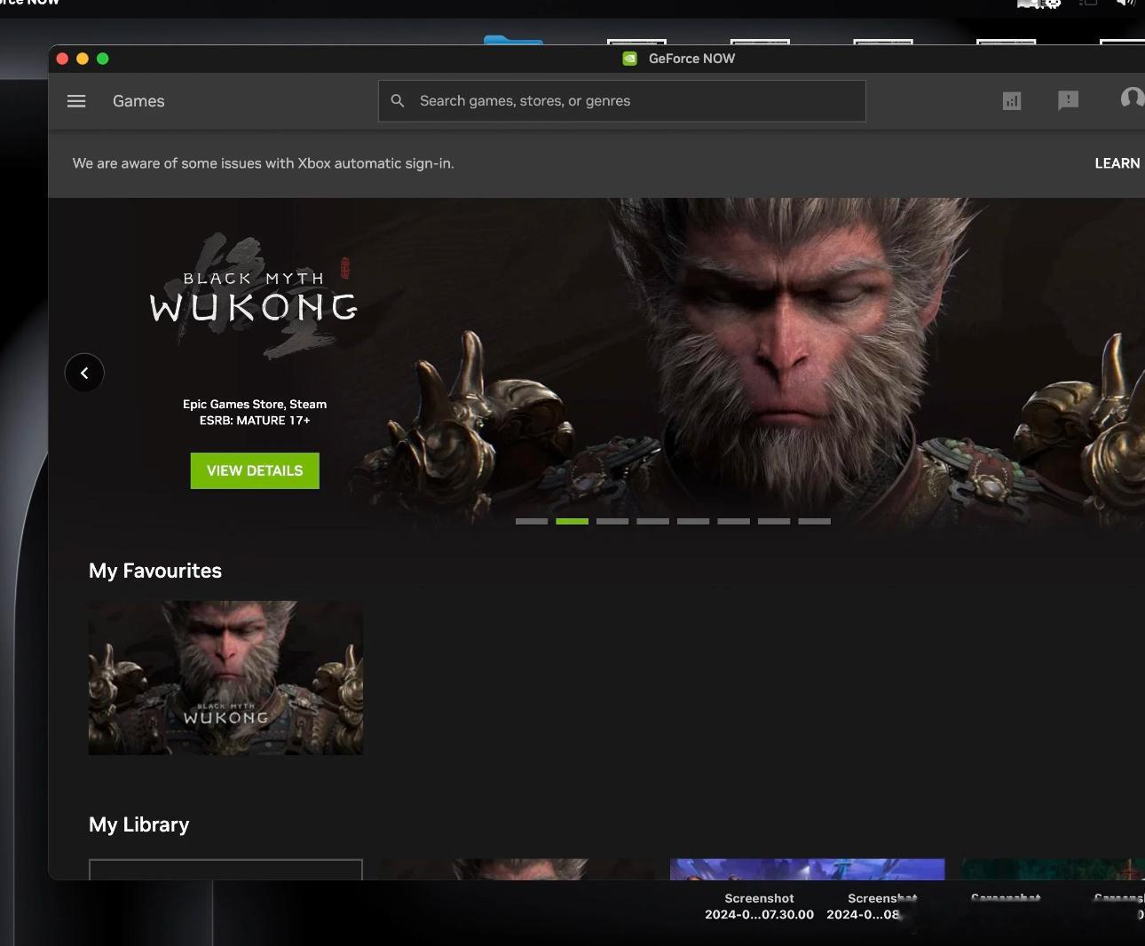Select the third carousel indicator
Viewport: 1145px width, 946px height.
(x=612, y=522)
